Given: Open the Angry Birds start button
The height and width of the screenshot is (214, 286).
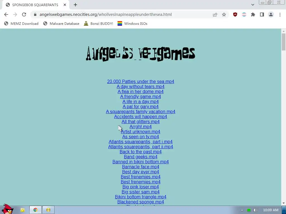Looking at the screenshot, I should pos(8,209).
